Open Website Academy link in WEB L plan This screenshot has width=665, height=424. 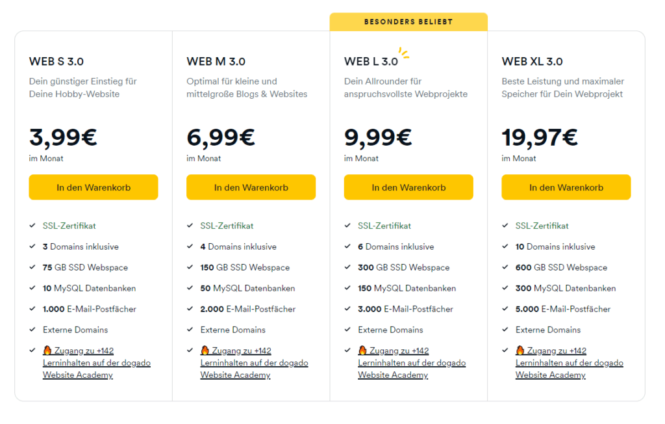pyautogui.click(x=412, y=363)
